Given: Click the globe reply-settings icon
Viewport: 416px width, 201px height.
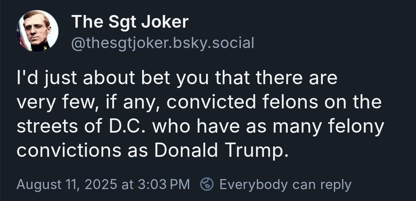Looking at the screenshot, I should point(207,184).
